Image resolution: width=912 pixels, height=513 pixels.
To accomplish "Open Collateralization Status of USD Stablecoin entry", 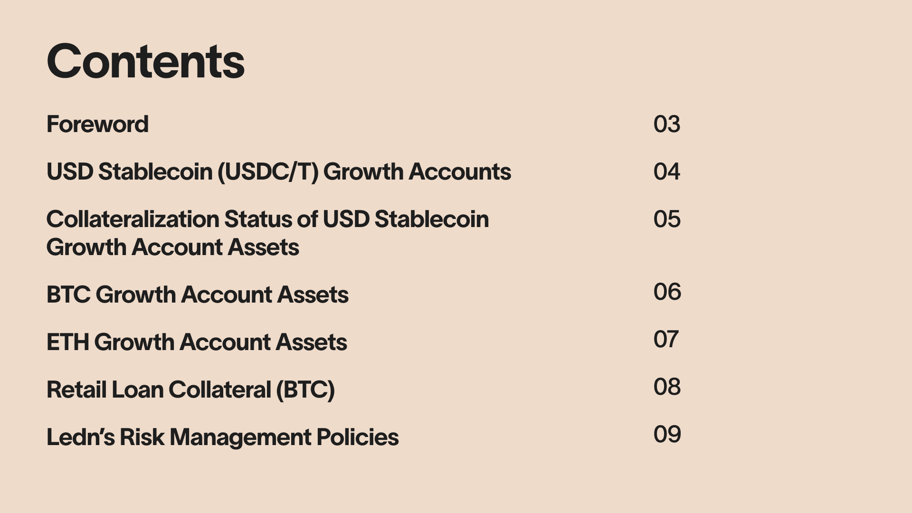I will (268, 219).
